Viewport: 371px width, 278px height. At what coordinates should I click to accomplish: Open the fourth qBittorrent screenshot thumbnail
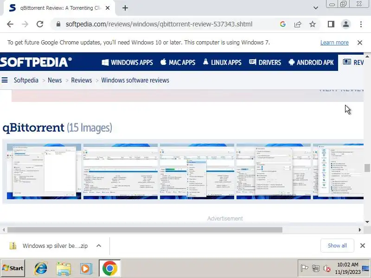[274, 171]
